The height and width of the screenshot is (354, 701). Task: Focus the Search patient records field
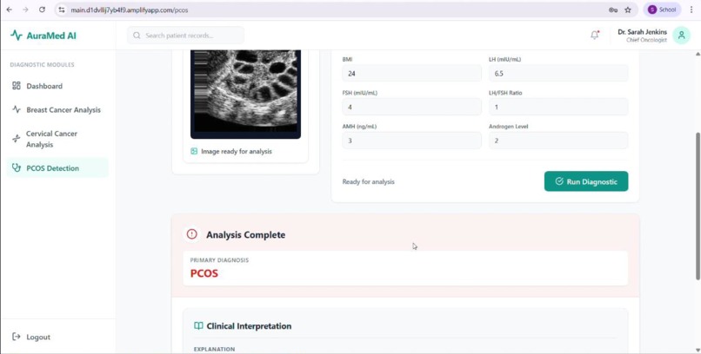pyautogui.click(x=185, y=36)
